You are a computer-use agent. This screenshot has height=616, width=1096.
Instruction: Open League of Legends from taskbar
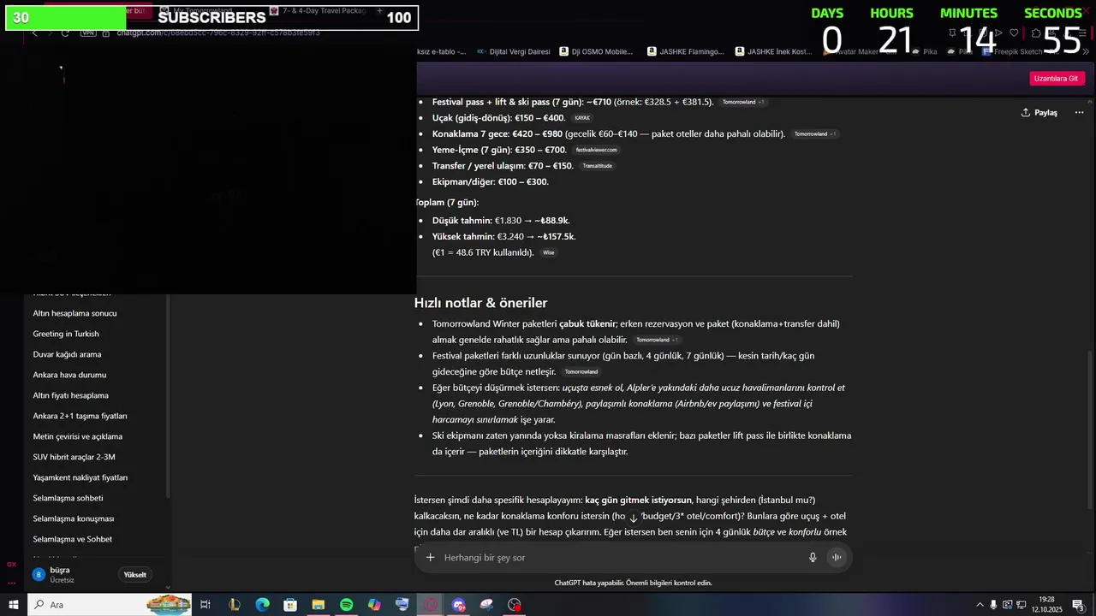pyautogui.click(x=234, y=605)
